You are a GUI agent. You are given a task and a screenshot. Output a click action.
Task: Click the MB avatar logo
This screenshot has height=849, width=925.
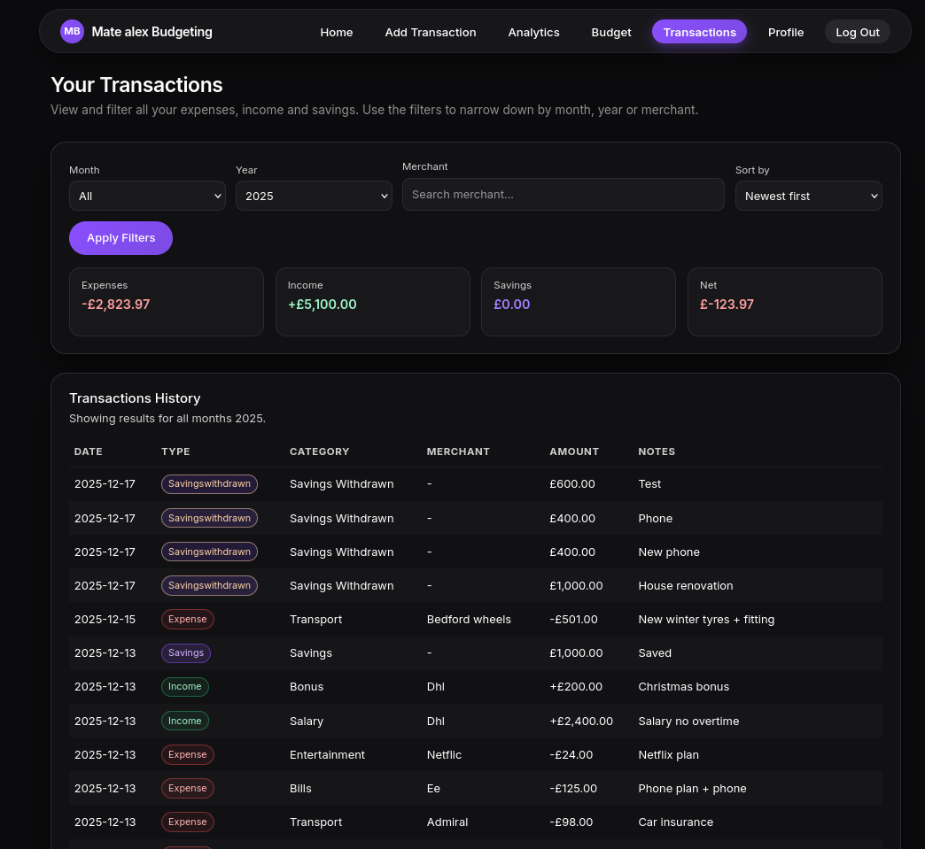[x=72, y=31]
